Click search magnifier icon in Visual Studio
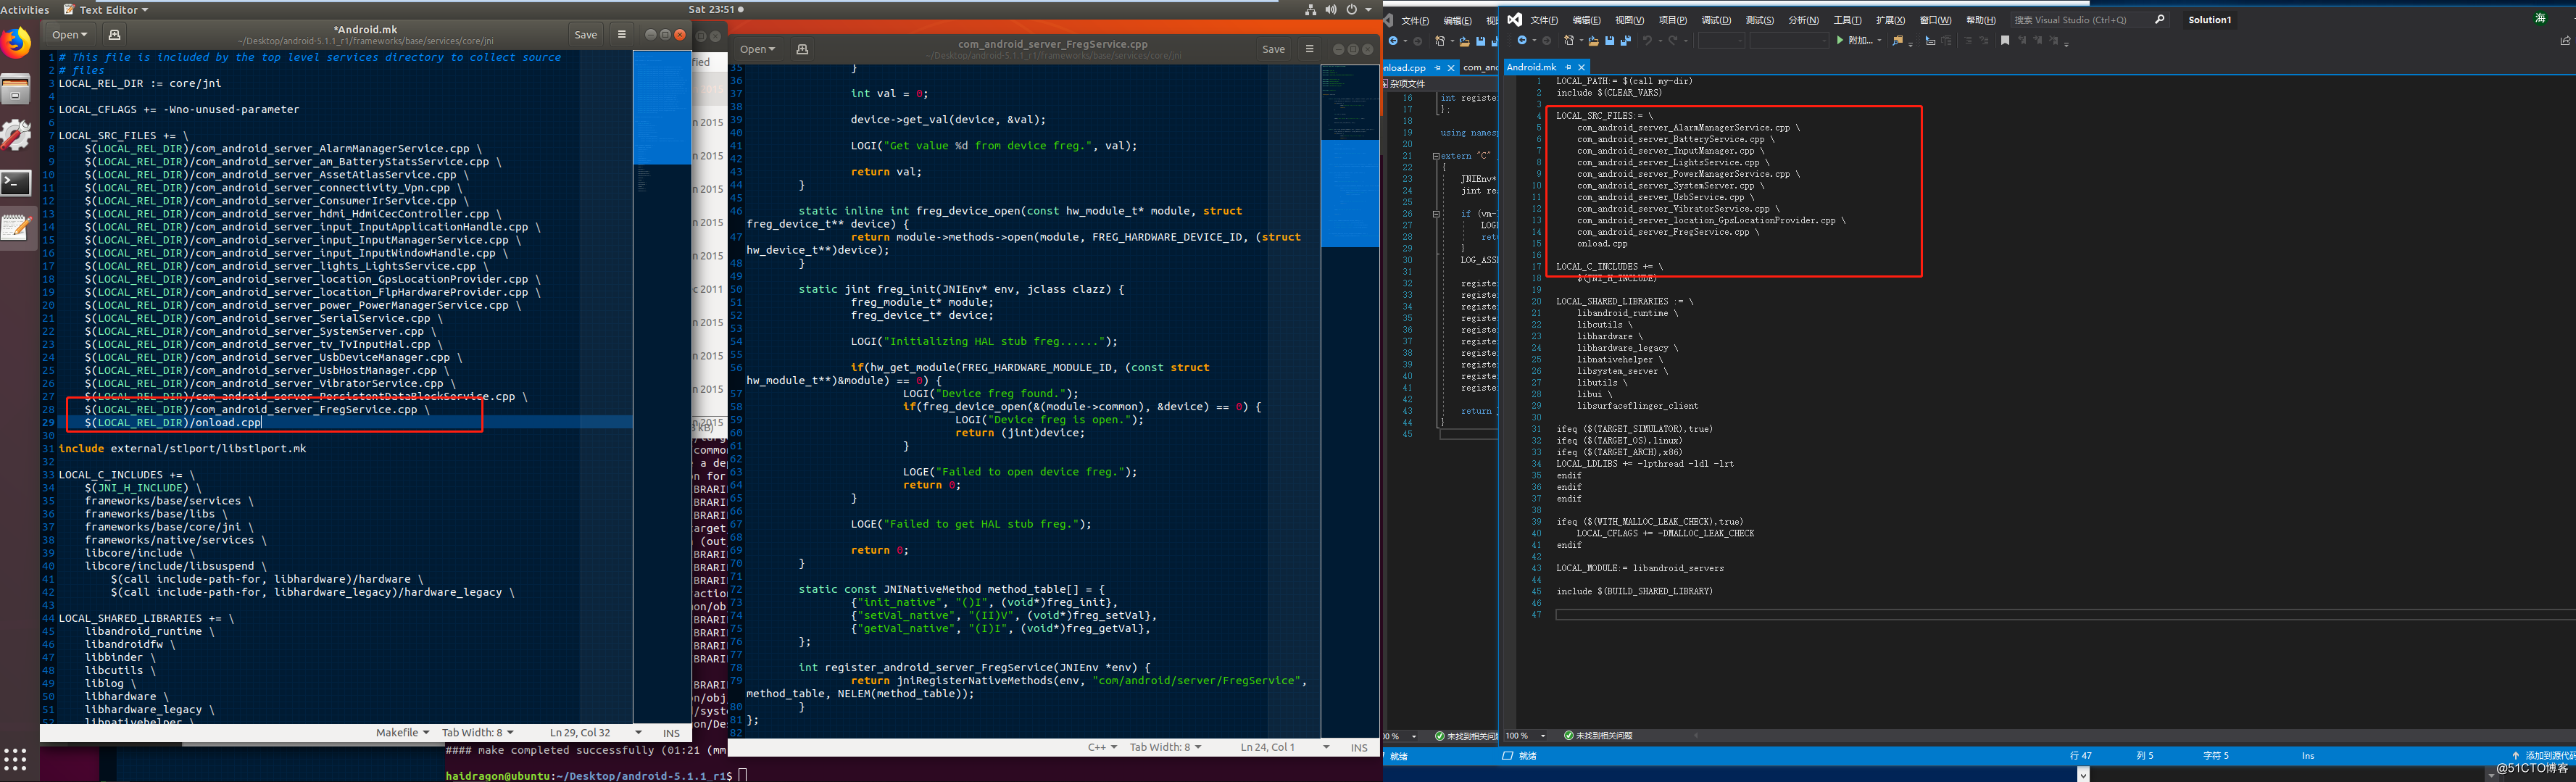Viewport: 2576px width, 782px height. point(2159,19)
